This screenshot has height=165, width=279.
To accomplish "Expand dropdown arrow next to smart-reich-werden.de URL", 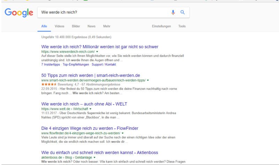I will pos(148,80).
